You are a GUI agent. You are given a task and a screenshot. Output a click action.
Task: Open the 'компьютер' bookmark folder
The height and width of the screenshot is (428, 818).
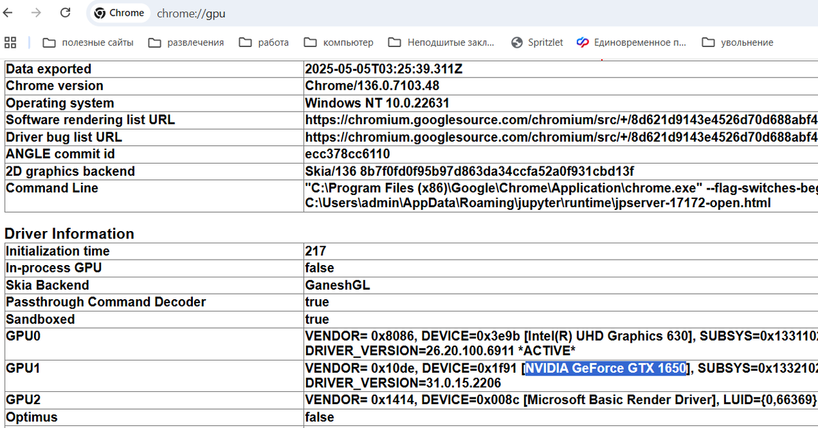tap(339, 42)
